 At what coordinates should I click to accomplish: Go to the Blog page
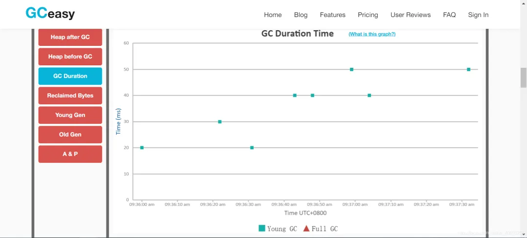click(301, 15)
